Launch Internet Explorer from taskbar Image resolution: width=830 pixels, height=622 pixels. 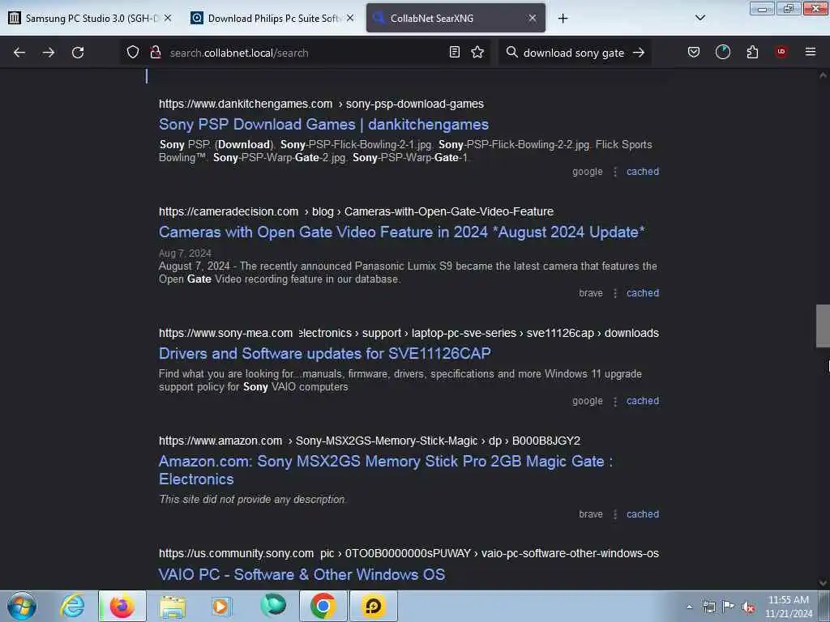(x=72, y=606)
